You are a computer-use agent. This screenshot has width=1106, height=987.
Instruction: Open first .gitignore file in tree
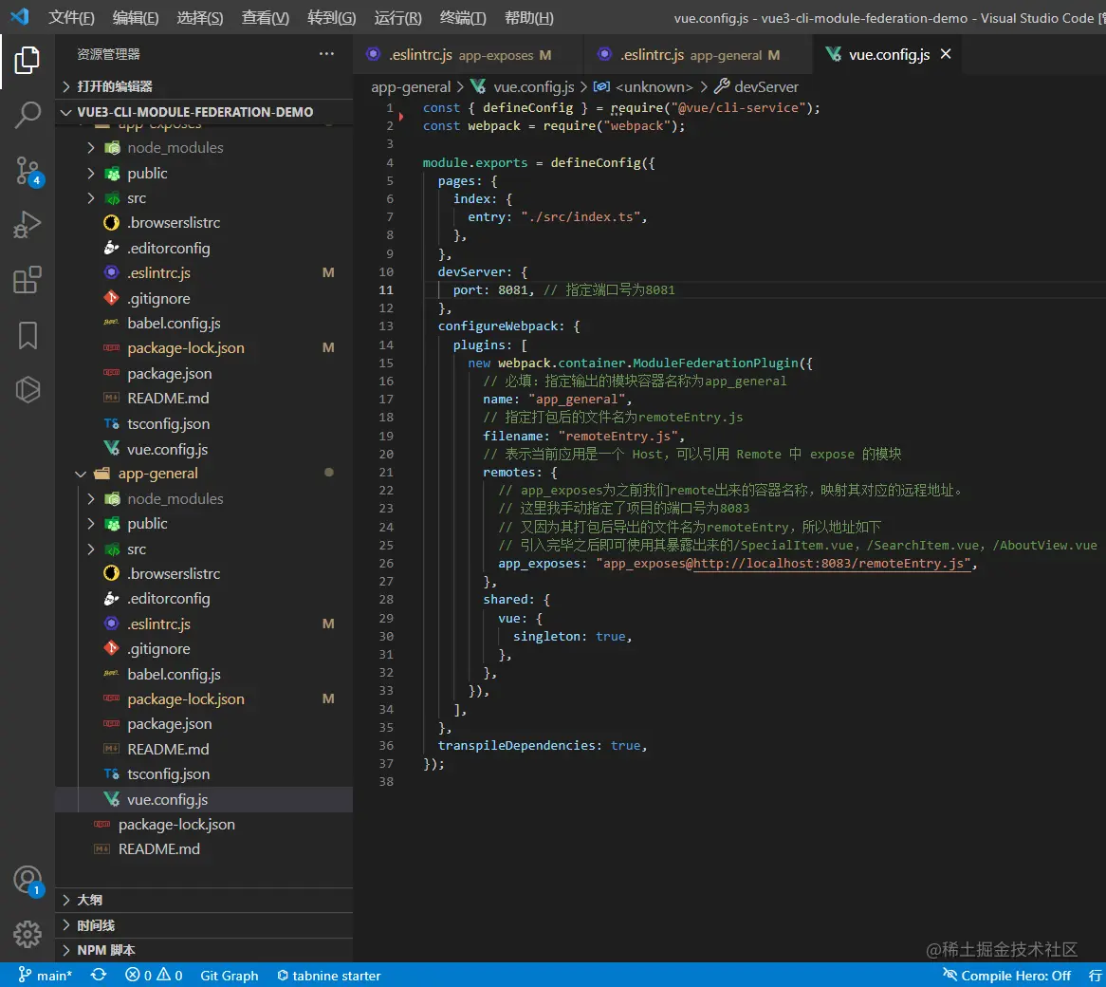204,298
